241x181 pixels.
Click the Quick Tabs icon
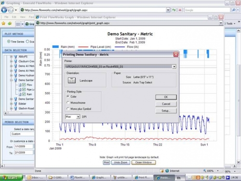pos(18,24)
